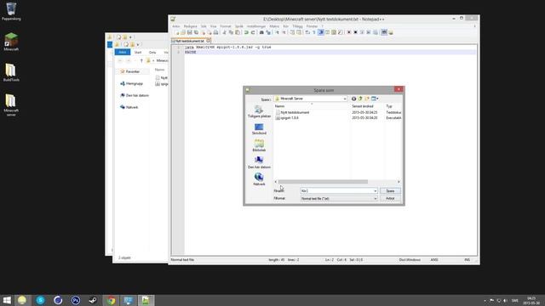The width and height of the screenshot is (545, 306).
Task: Open the Papperskorg recycle bin desktop icon
Action: (x=11, y=11)
